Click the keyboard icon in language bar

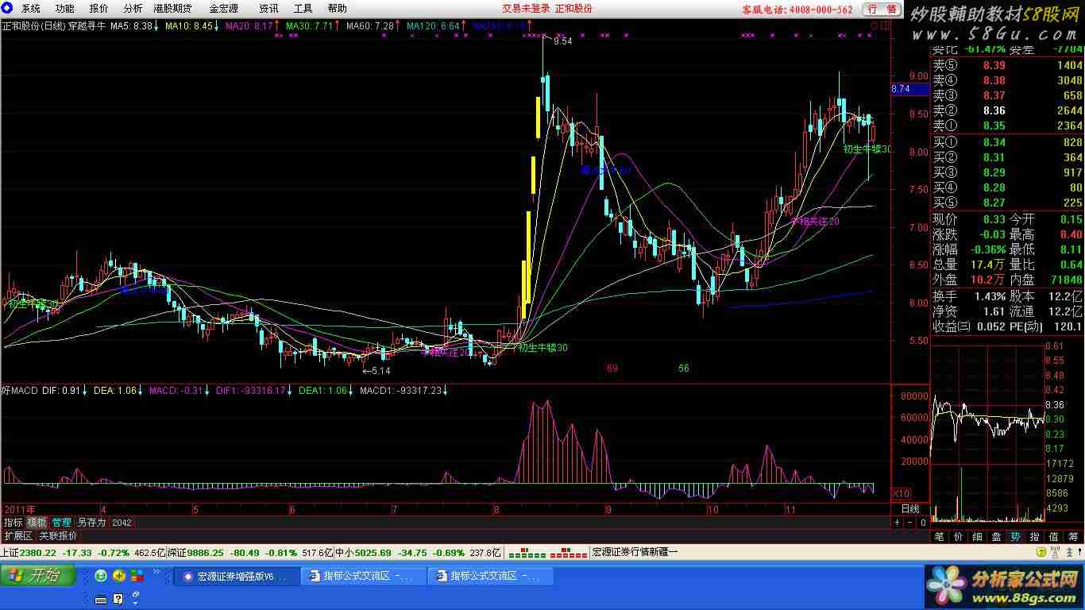click(101, 599)
